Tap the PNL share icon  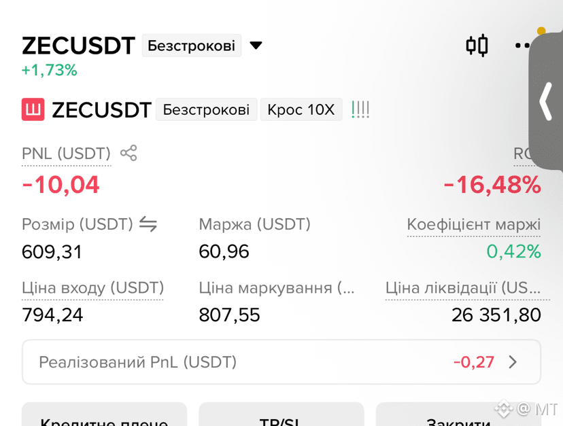[x=129, y=154]
